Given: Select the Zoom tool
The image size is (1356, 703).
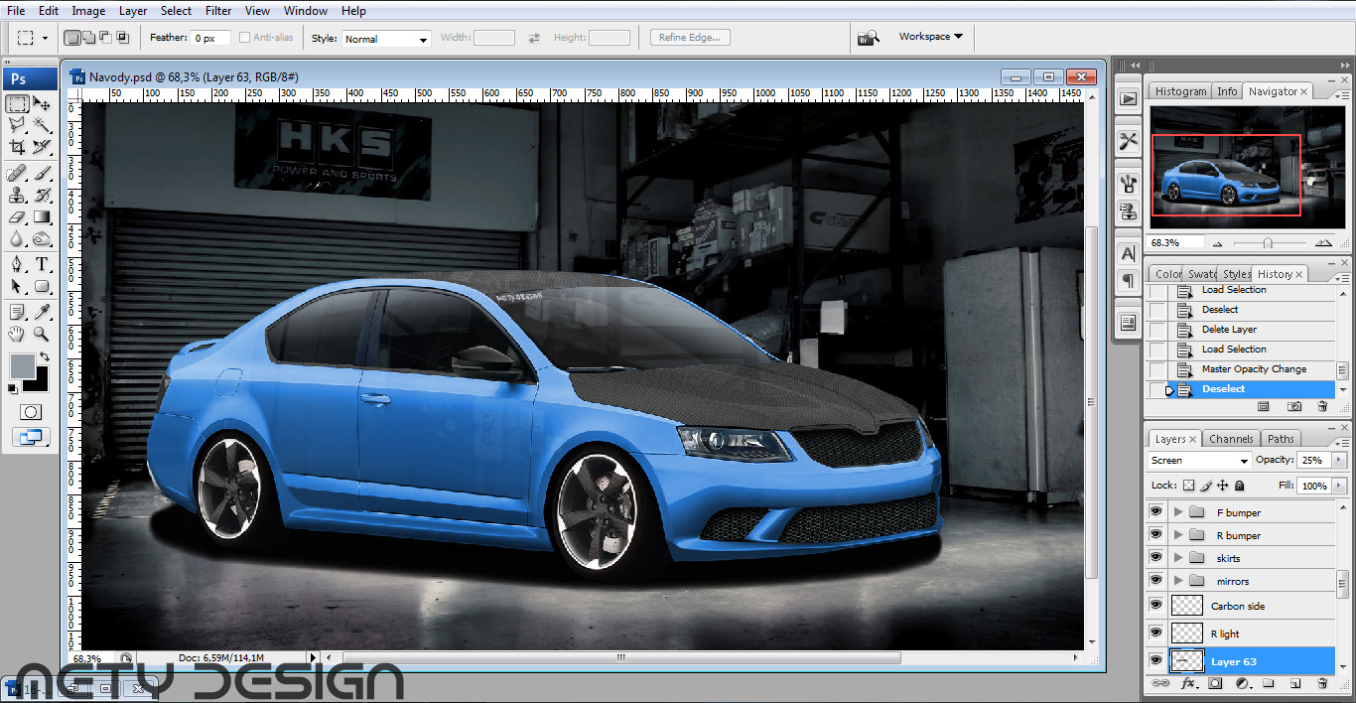Looking at the screenshot, I should click(x=42, y=334).
